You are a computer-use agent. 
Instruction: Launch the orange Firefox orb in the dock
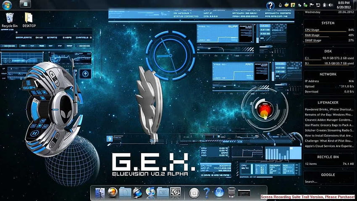click(113, 193)
